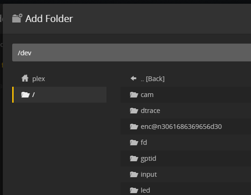251x195 pixels.
Task: Click the fd folder icon
Action: (x=134, y=142)
